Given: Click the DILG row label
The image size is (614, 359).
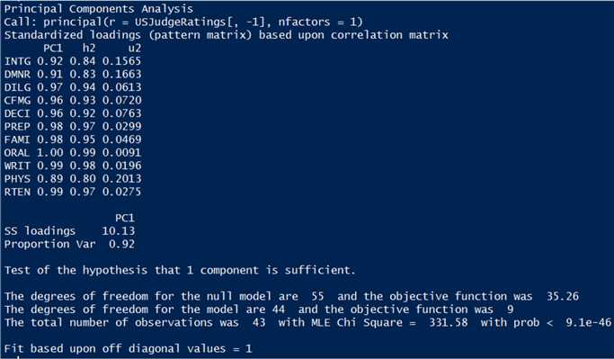Looking at the screenshot, I should [17, 87].
